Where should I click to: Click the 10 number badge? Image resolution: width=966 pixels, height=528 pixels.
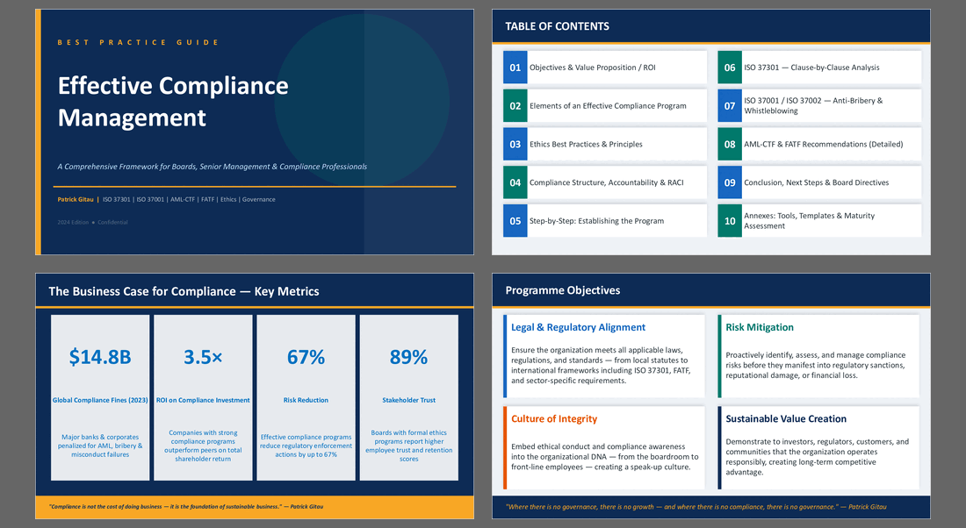coord(730,221)
